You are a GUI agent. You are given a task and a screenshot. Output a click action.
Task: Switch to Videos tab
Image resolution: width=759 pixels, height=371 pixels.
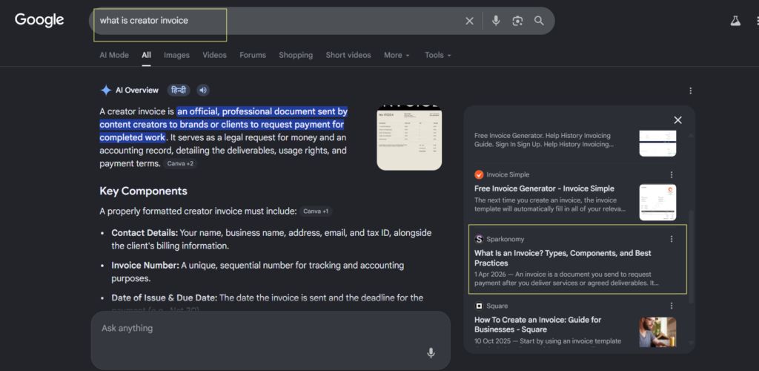(x=214, y=55)
